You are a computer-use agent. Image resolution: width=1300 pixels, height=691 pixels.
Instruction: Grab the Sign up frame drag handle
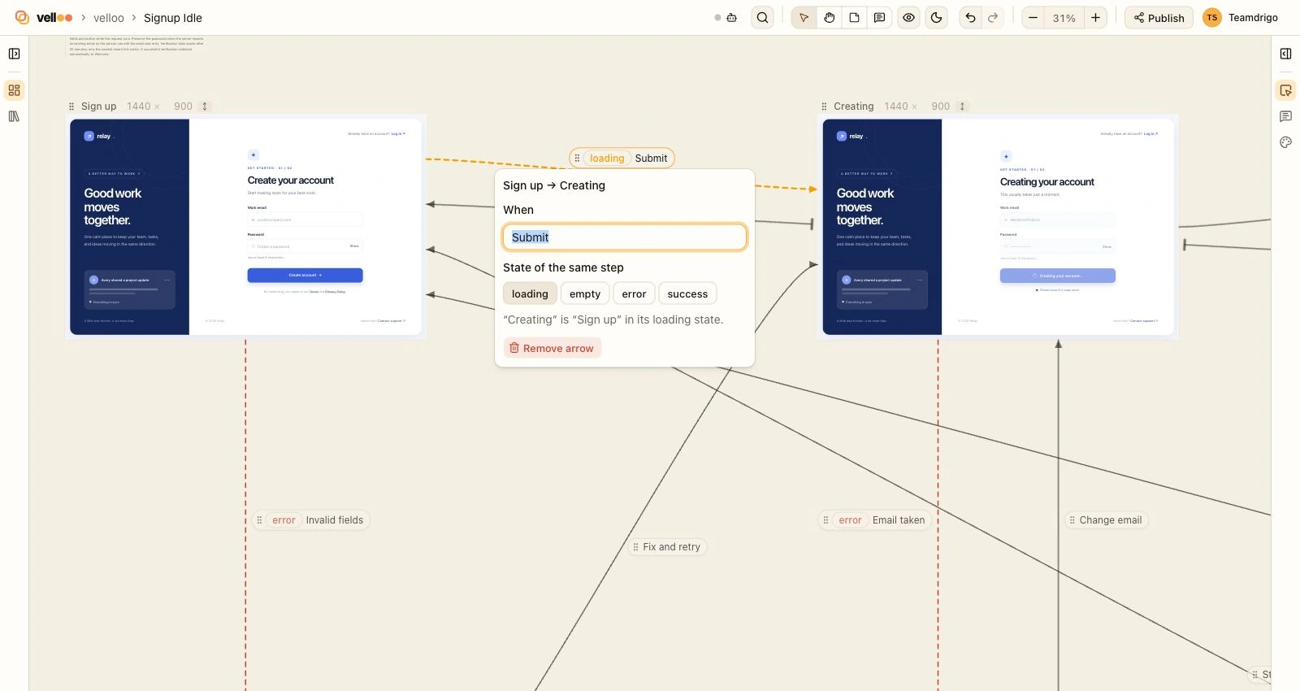pos(71,106)
